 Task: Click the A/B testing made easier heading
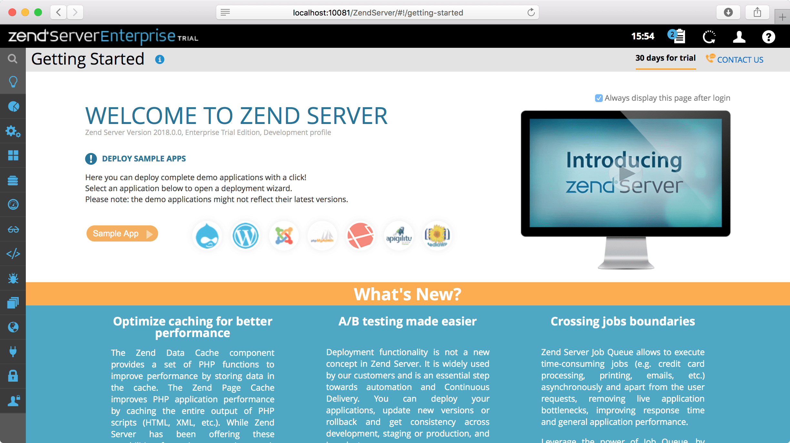point(408,322)
